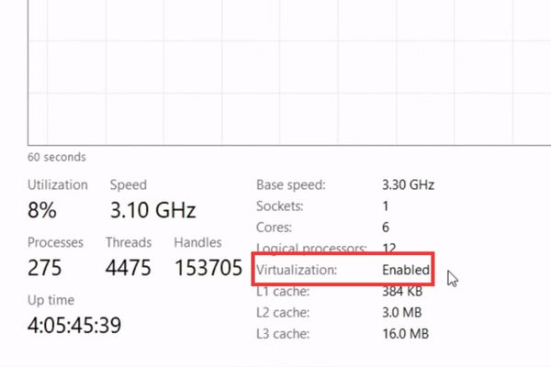
Task: Click the Virtualization label
Action: (x=297, y=271)
